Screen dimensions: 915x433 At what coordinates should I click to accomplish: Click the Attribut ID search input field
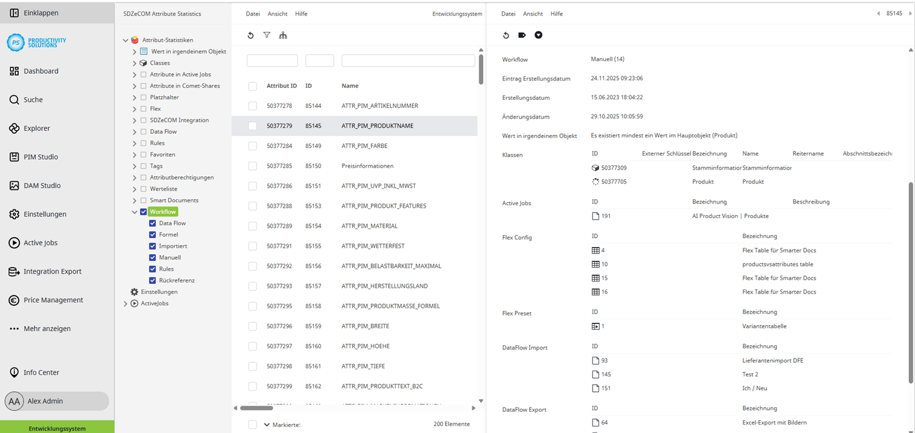click(x=272, y=61)
